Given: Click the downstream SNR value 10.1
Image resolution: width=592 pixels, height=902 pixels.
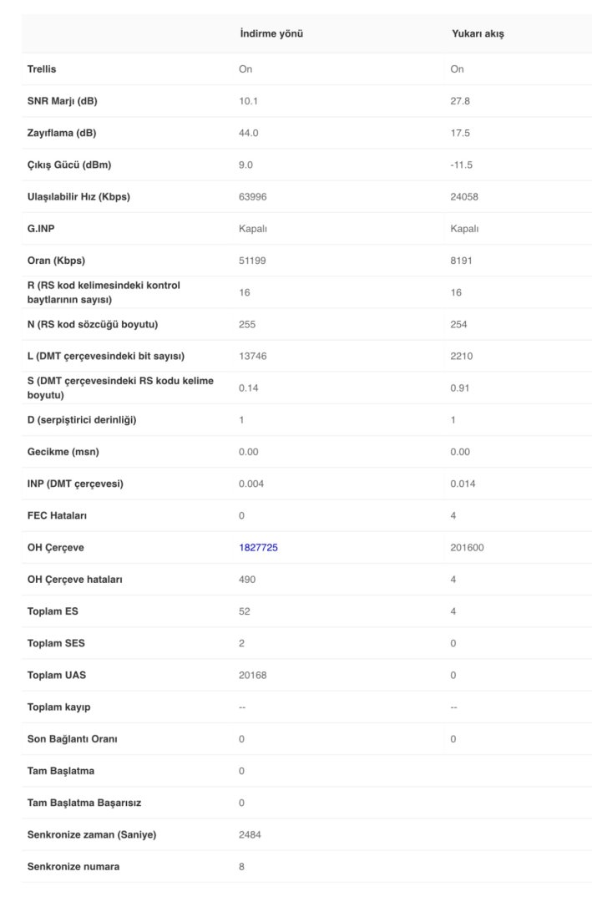Looking at the screenshot, I should 248,101.
